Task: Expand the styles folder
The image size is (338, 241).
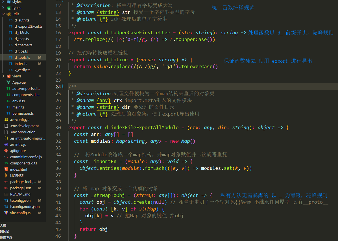Action: (x=3, y=1)
